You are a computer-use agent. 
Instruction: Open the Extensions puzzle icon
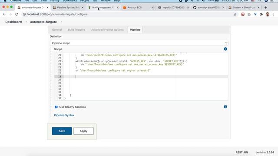261,14
